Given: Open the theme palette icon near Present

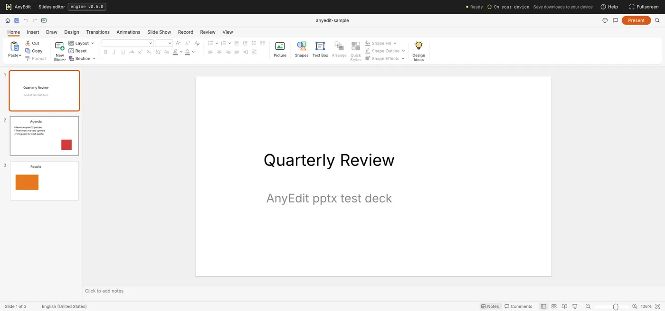Looking at the screenshot, I should coord(605,20).
